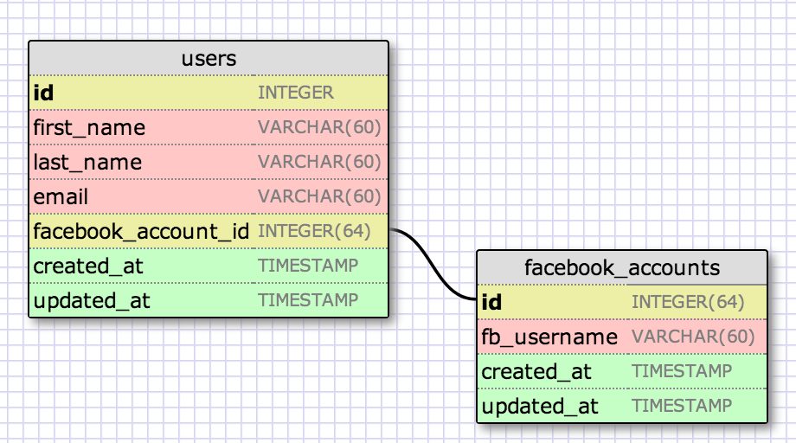Select the fb_username field name
Viewport: 796px width, 443px height.
pyautogui.click(x=549, y=337)
